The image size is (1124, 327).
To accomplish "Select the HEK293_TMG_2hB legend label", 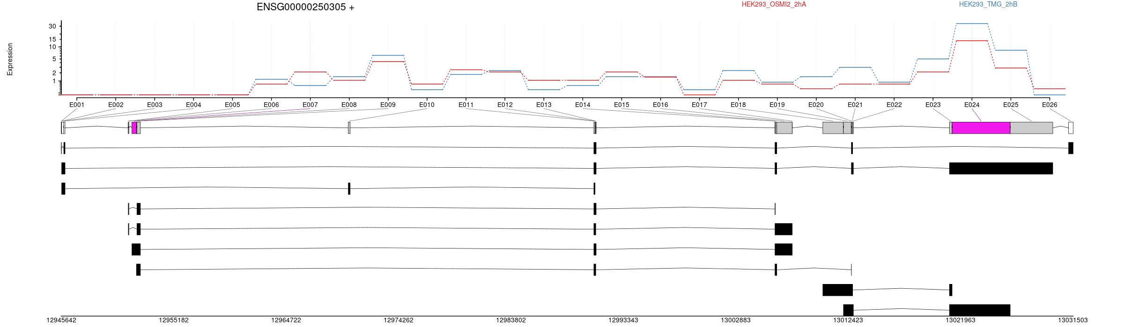I will click(988, 4).
